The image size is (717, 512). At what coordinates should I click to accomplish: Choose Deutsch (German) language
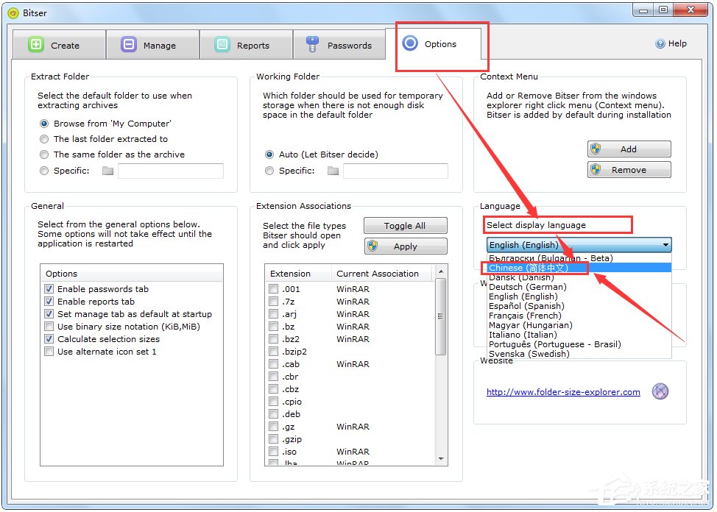coord(579,287)
